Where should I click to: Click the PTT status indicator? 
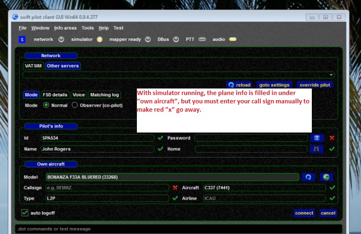pos(202,39)
